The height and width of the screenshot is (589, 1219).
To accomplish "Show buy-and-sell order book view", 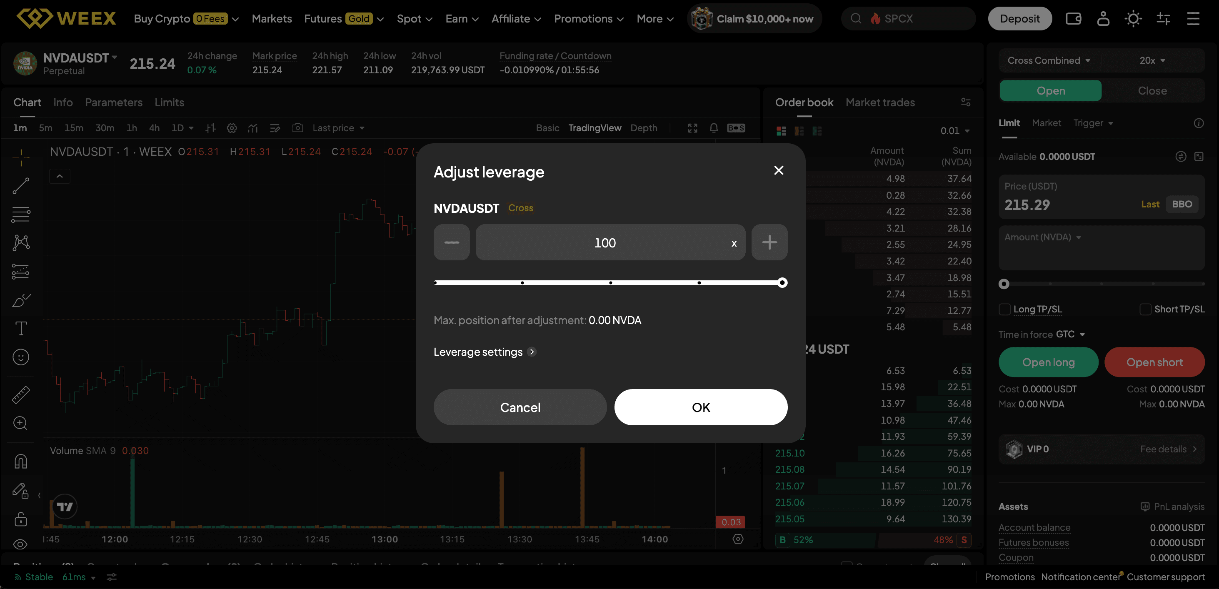I will point(781,130).
